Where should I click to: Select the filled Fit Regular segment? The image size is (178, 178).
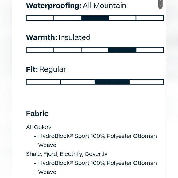(112, 82)
